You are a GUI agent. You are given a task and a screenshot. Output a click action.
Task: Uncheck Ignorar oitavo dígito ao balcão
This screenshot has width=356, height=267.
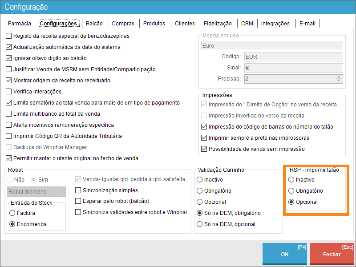pyautogui.click(x=9, y=58)
